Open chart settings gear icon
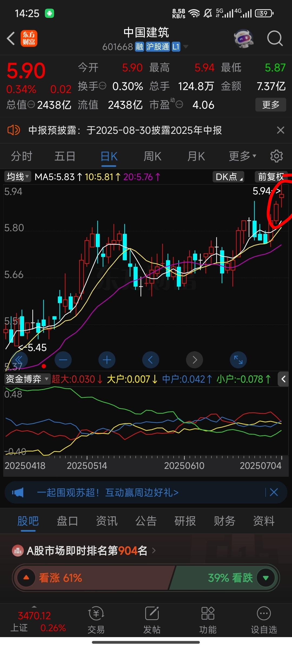292x649 pixels. click(x=276, y=156)
